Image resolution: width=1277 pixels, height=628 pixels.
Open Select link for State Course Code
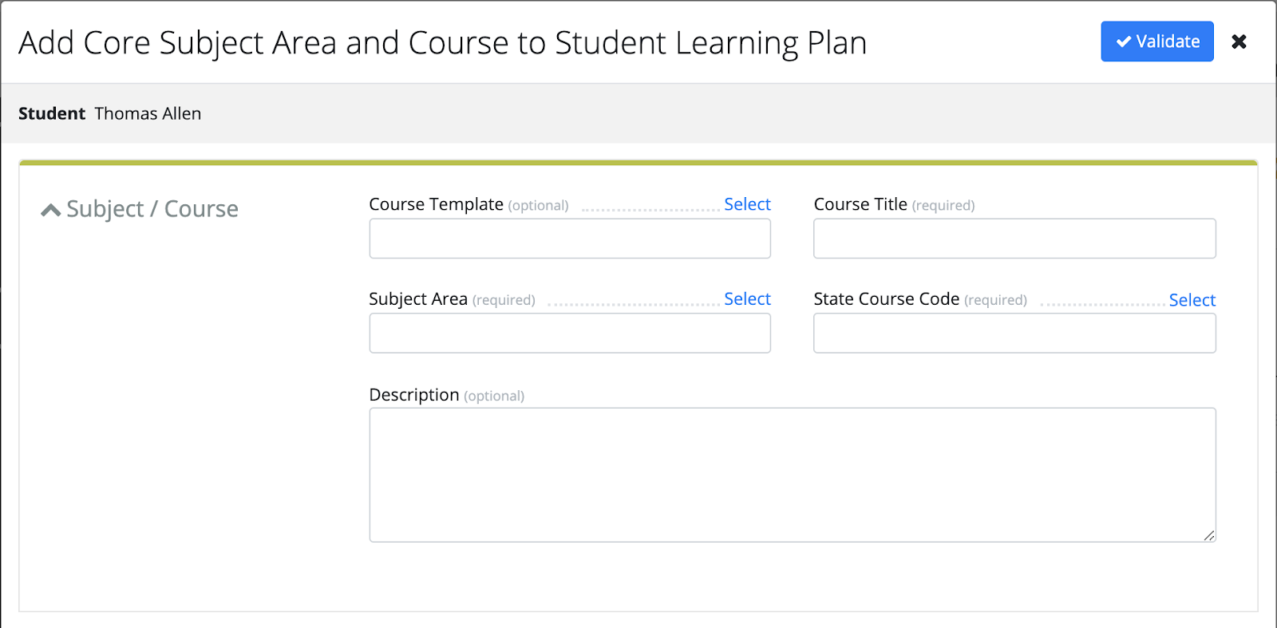click(1192, 300)
